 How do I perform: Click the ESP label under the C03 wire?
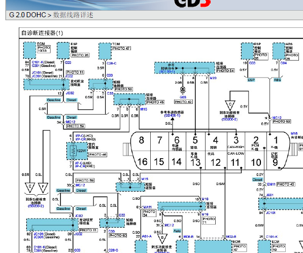pyautogui.click(x=251, y=80)
